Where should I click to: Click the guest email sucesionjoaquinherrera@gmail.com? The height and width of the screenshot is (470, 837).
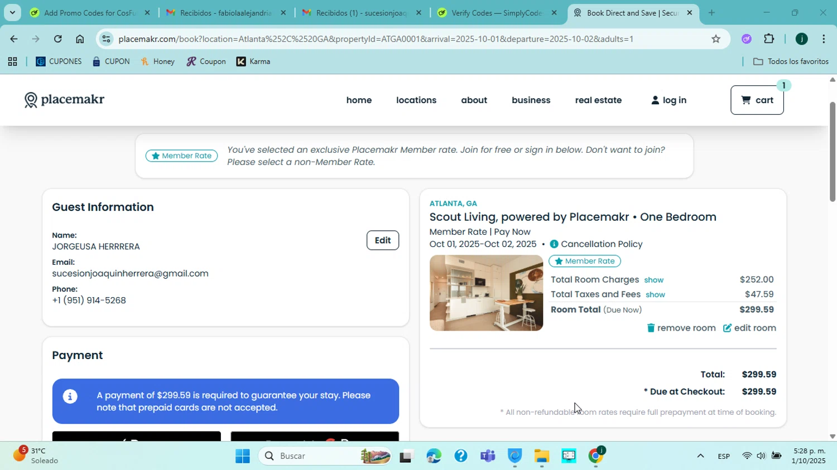tap(130, 274)
